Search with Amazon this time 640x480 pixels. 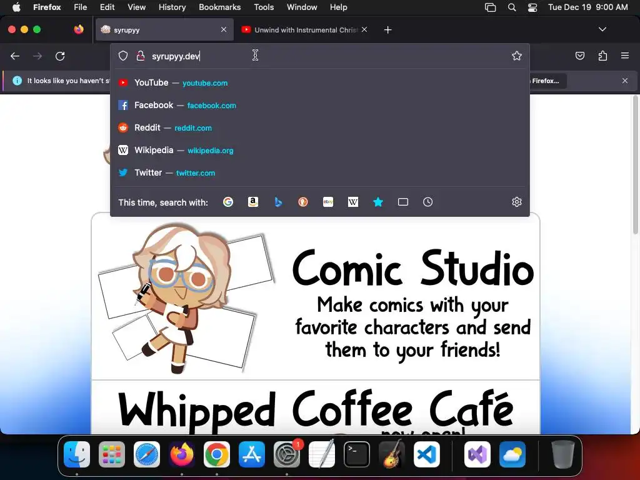pos(253,202)
